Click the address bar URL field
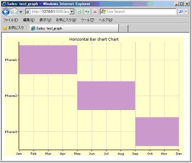The height and width of the screenshot is (163, 192). pyautogui.click(x=50, y=12)
